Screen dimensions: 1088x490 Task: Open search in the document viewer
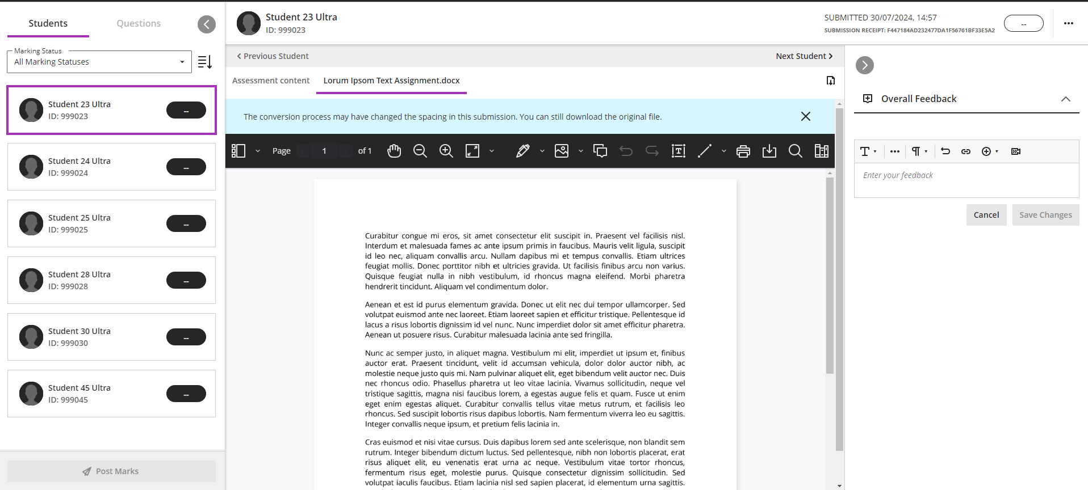pyautogui.click(x=795, y=151)
